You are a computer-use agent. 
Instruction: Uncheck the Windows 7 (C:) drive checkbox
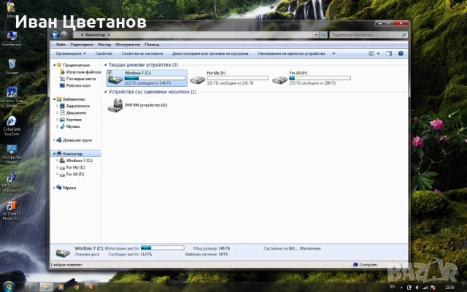point(109,72)
